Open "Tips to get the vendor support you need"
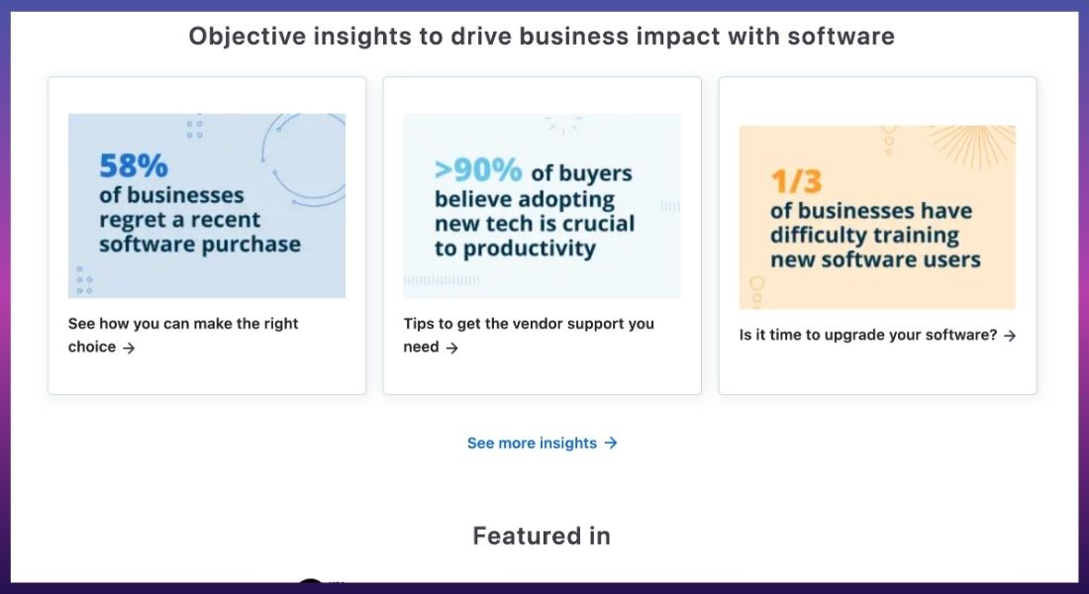The image size is (1089, 594). 529,335
